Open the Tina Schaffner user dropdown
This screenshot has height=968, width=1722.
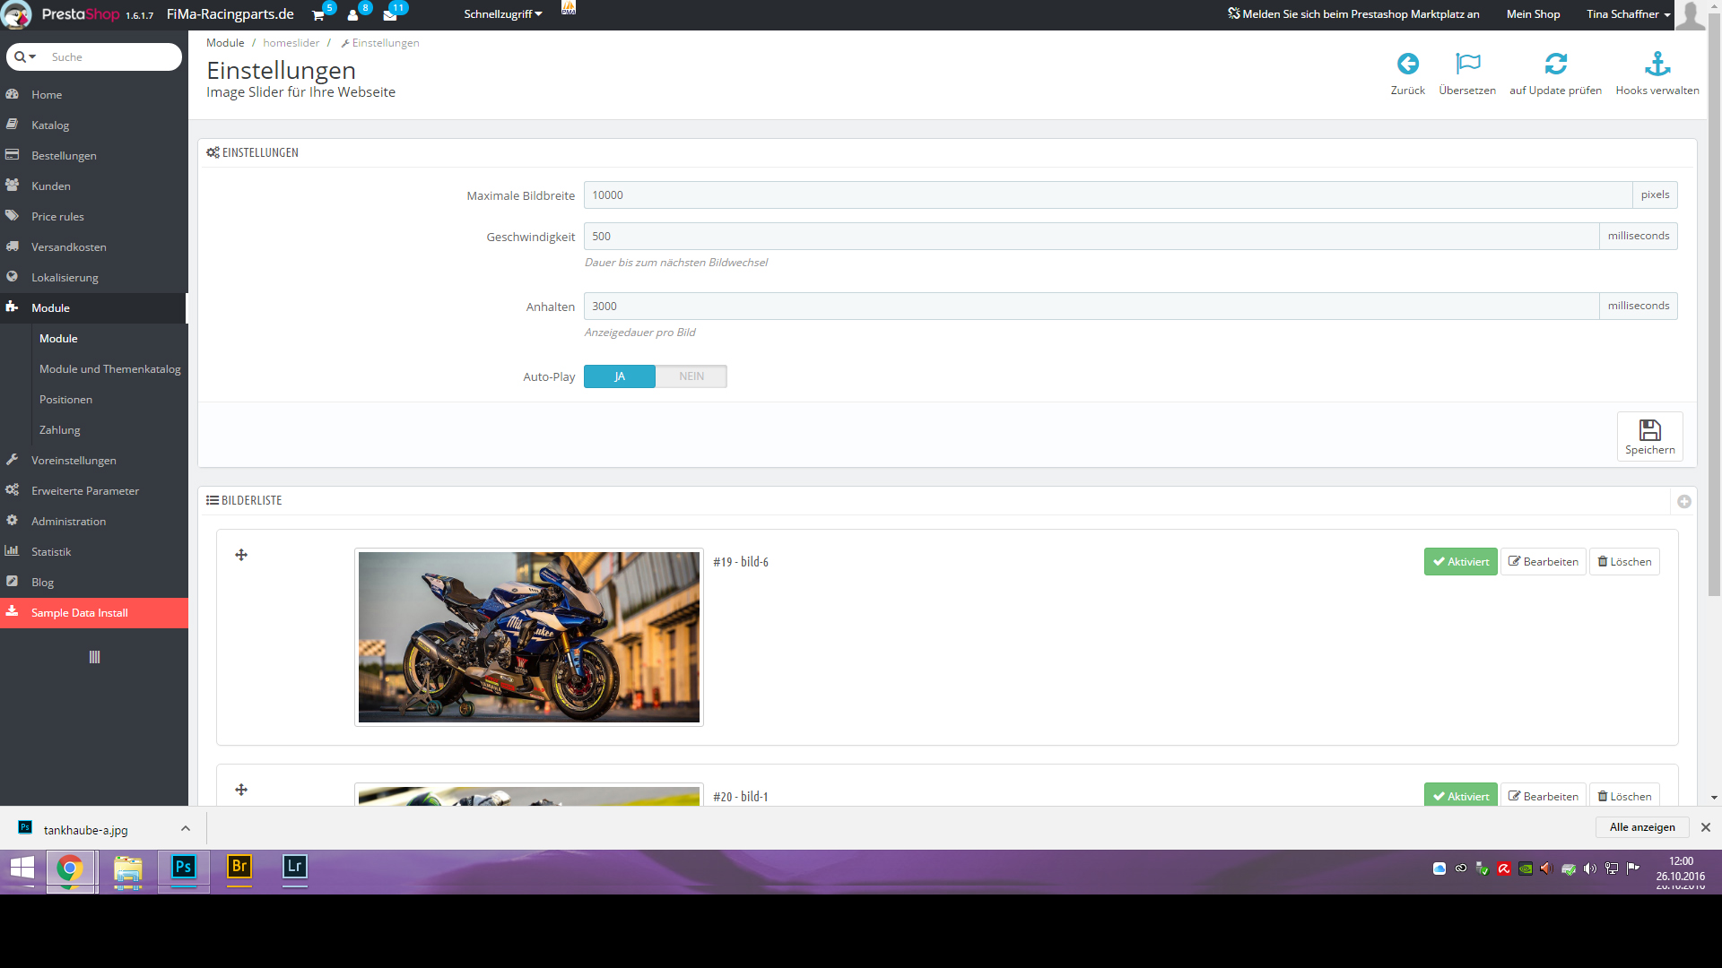[1628, 14]
